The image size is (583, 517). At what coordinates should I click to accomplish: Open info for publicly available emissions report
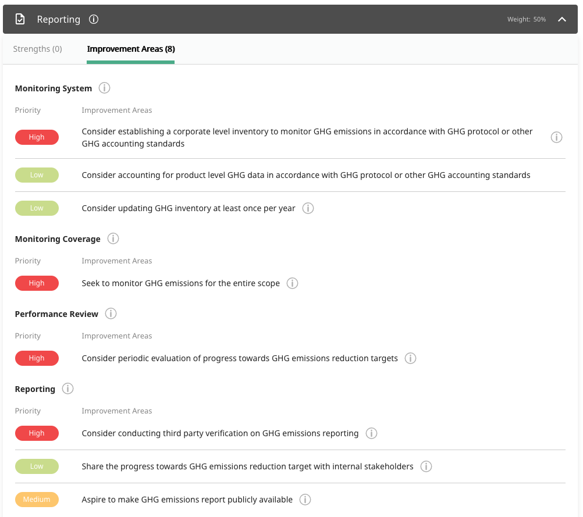click(x=305, y=500)
